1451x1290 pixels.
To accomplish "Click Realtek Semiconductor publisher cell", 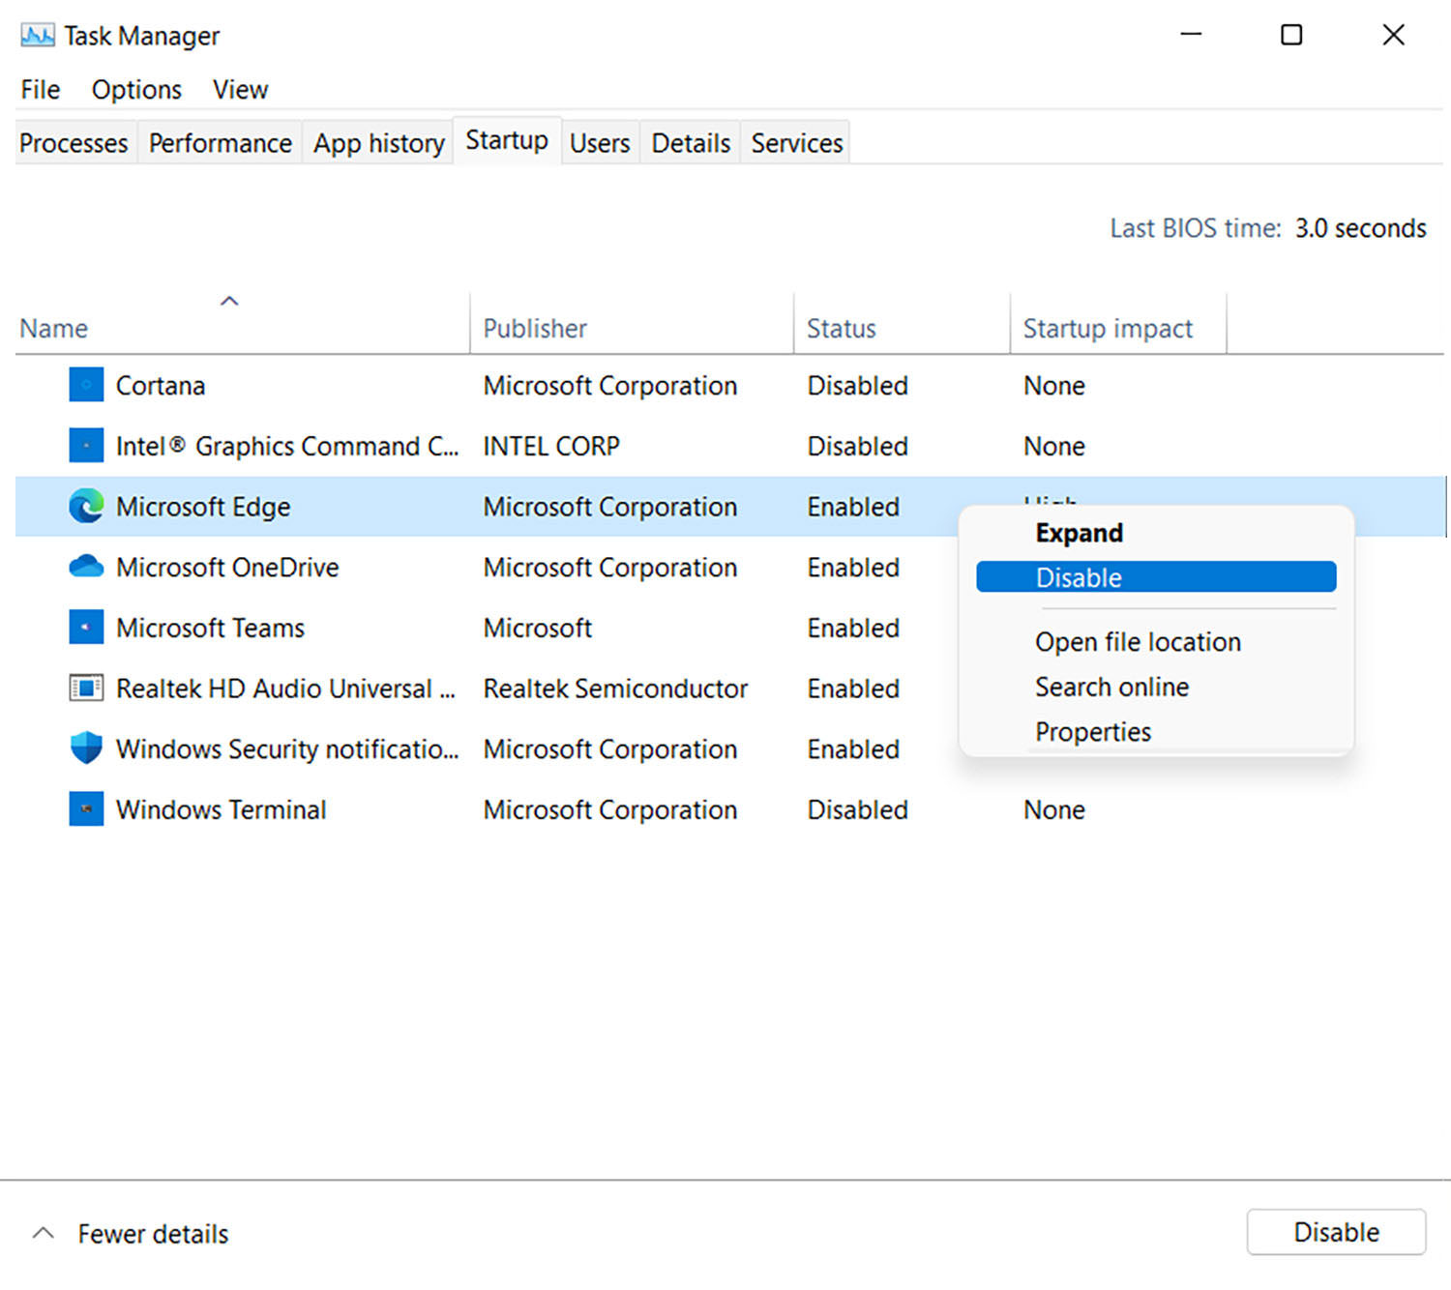I will [615, 689].
